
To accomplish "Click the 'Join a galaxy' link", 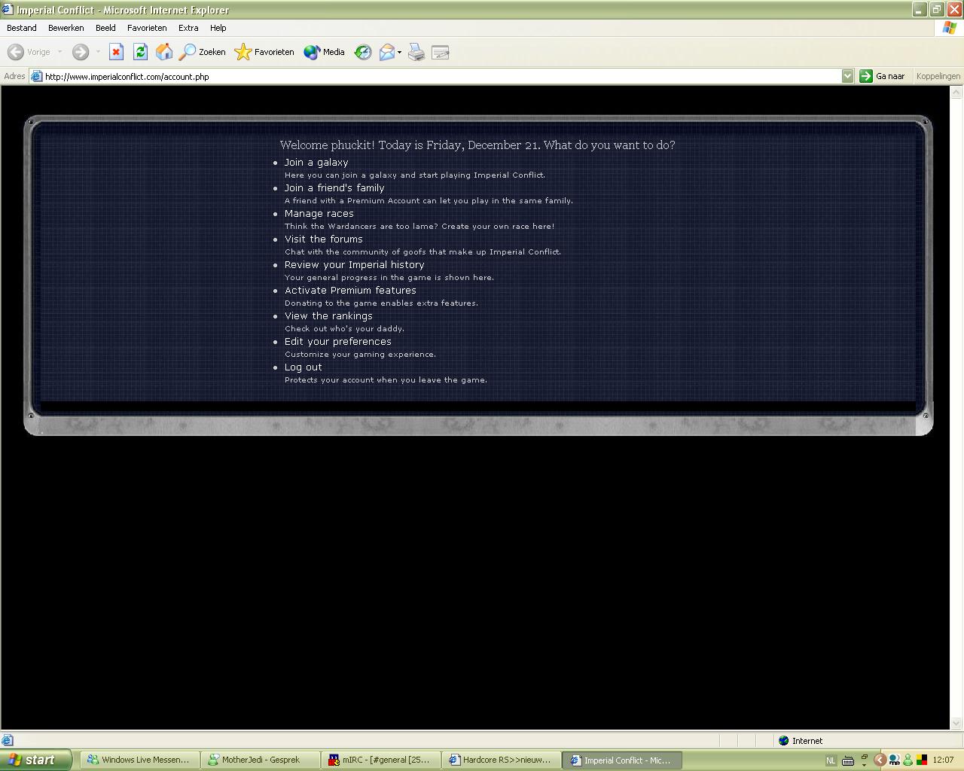I will pos(316,163).
